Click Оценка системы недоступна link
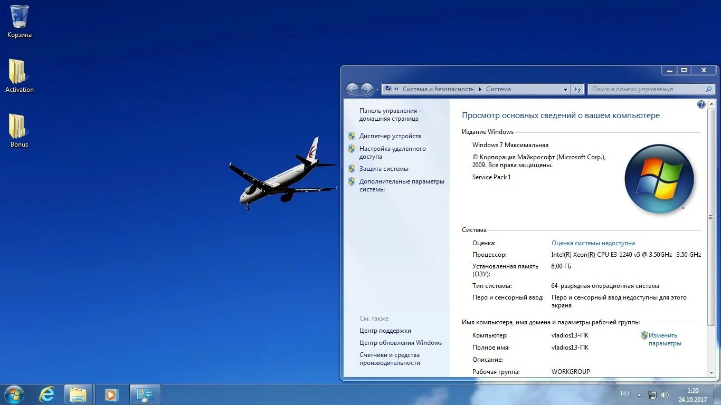 click(x=593, y=243)
